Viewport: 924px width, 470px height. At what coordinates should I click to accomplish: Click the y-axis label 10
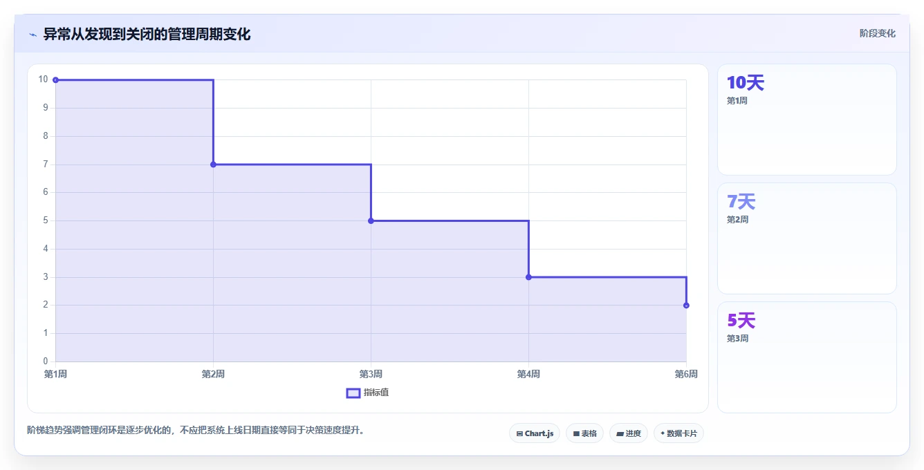(x=44, y=79)
